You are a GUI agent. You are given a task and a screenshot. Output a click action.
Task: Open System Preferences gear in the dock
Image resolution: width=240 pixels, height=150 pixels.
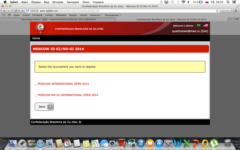tap(168, 143)
